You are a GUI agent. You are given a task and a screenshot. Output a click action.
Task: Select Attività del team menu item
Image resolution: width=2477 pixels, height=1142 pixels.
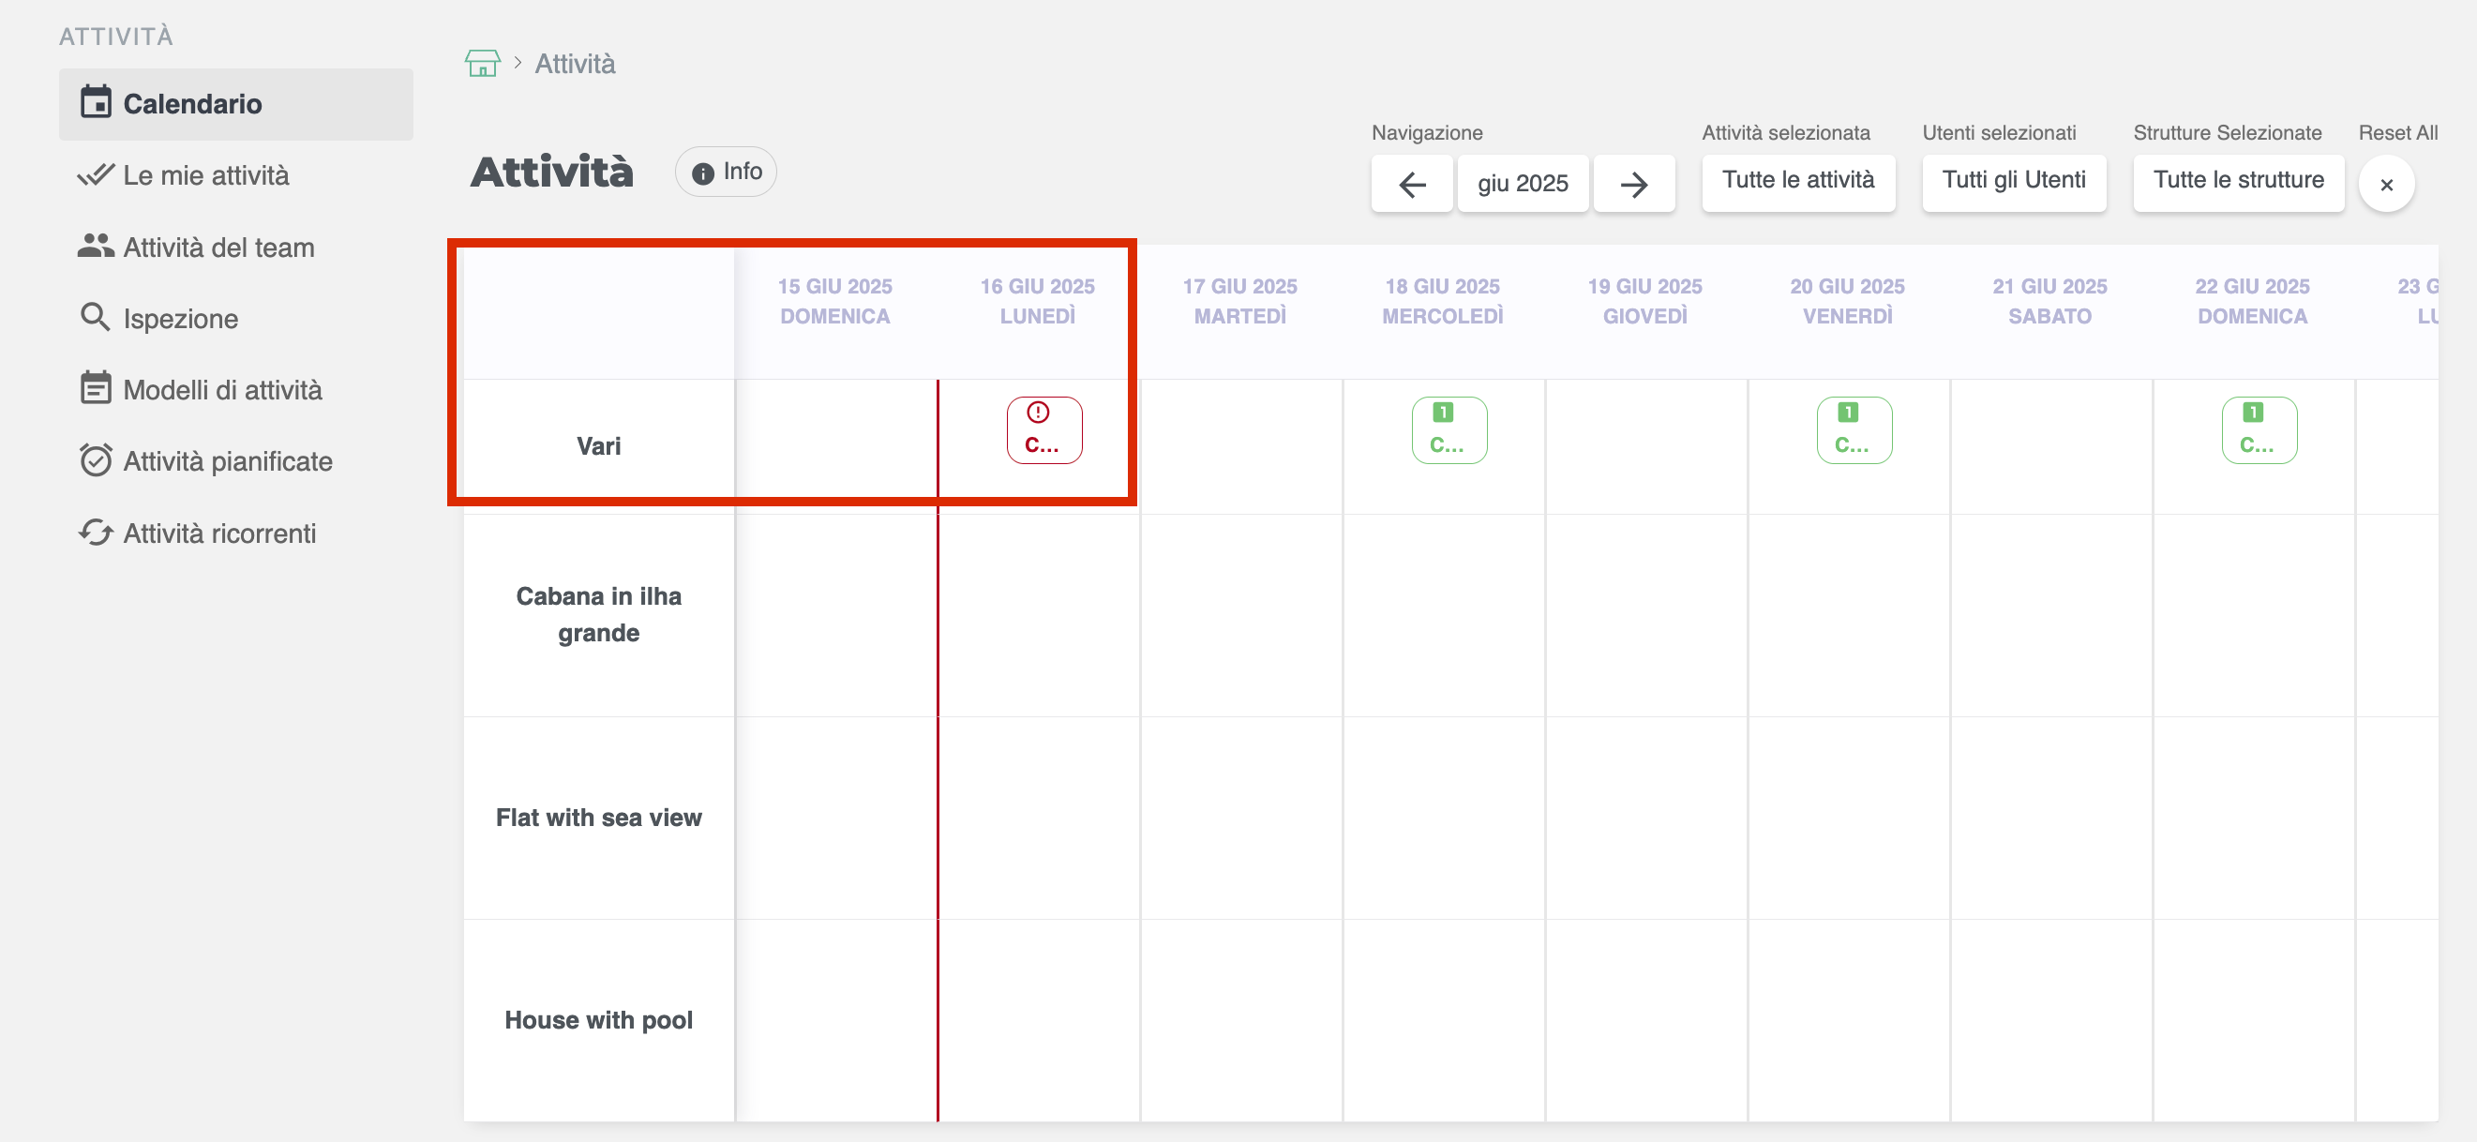(218, 248)
